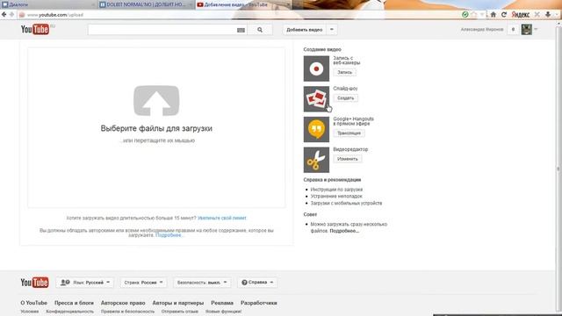Click the on-screen keyboard icon in search box
This screenshot has width=562, height=316.
click(x=241, y=30)
